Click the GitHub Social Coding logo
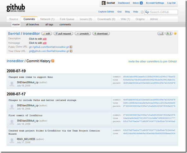Image resolution: width=187 pixels, height=153 pixels. 16,8
